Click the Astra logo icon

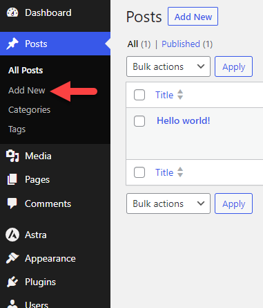click(12, 235)
